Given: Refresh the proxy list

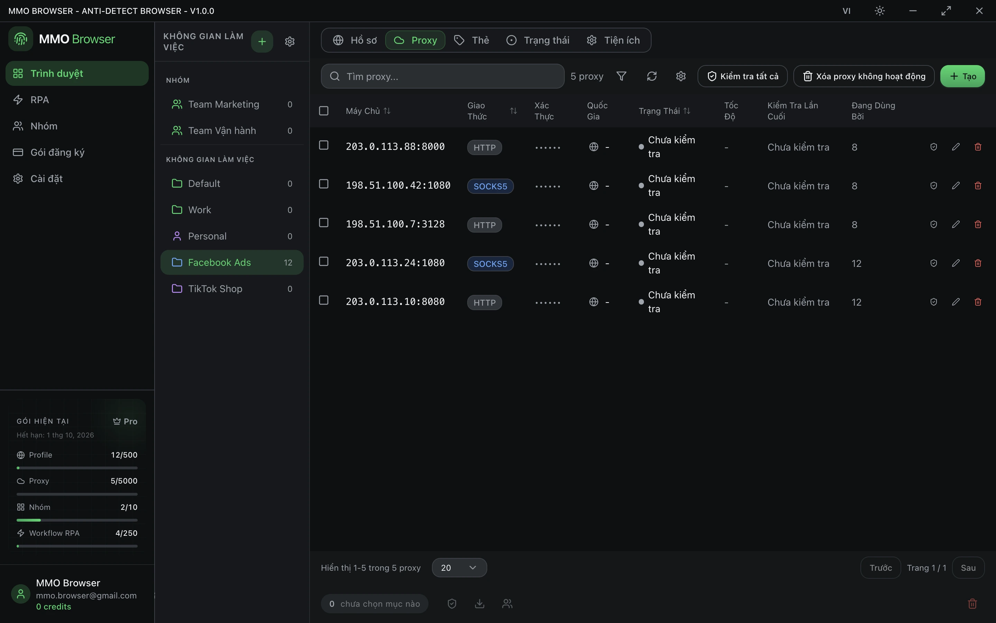Looking at the screenshot, I should [x=652, y=76].
